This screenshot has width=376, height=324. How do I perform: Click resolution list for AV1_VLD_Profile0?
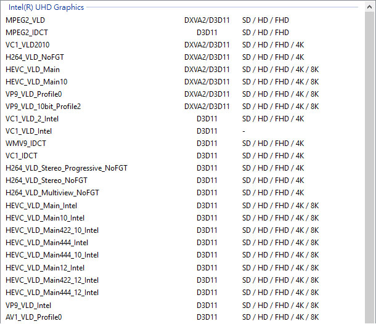[280, 317]
